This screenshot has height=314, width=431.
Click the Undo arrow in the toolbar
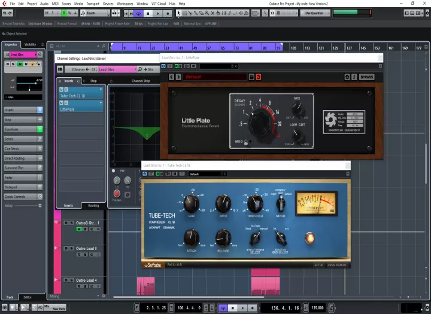coord(4,13)
